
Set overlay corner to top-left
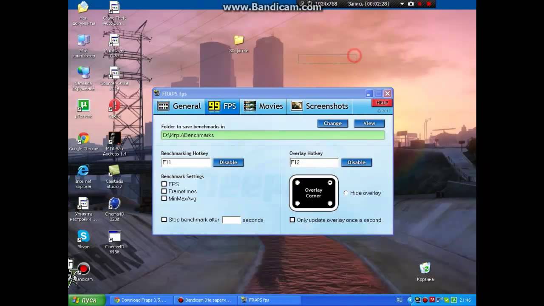pyautogui.click(x=297, y=183)
